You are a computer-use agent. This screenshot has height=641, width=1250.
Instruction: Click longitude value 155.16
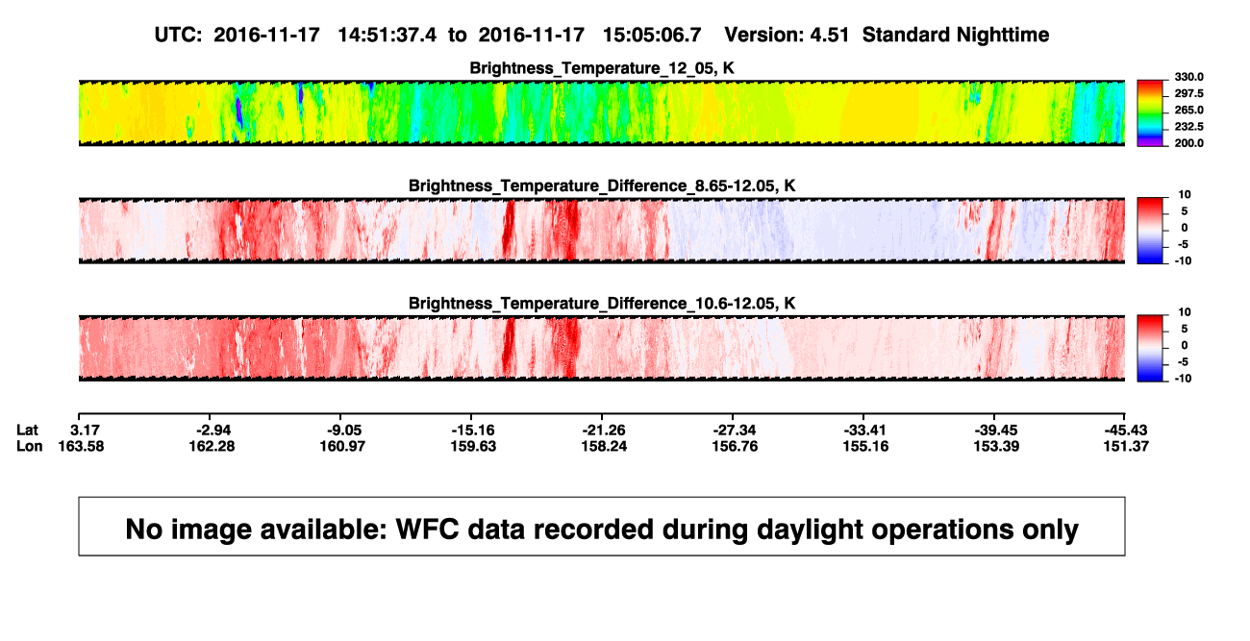click(863, 446)
